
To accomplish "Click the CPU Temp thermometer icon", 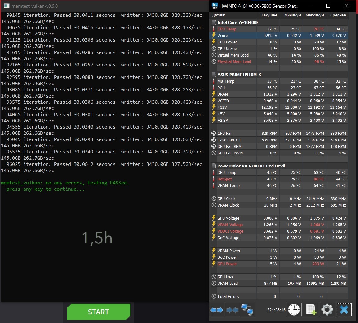I will tap(214, 29).
